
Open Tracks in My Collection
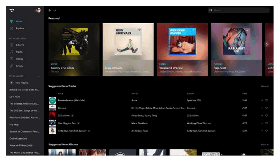(19, 52)
